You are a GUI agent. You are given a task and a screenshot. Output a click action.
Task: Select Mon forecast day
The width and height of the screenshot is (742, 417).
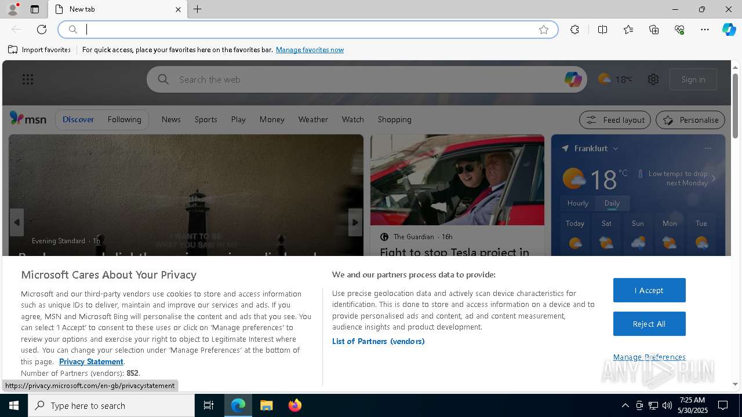point(670,235)
